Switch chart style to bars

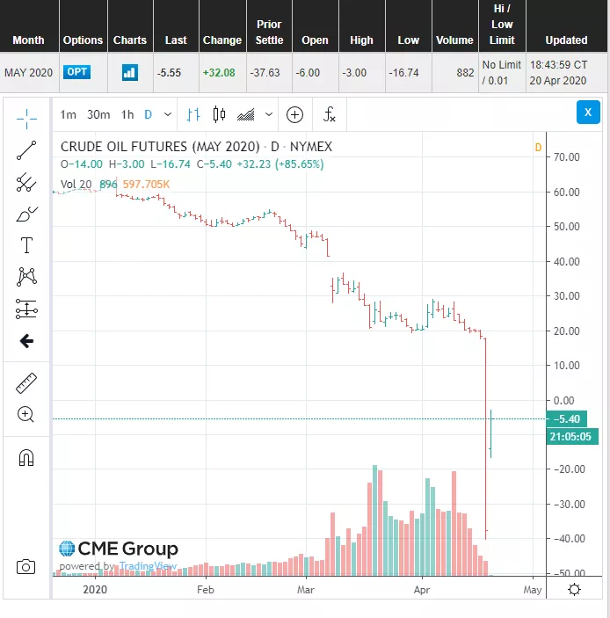click(194, 114)
